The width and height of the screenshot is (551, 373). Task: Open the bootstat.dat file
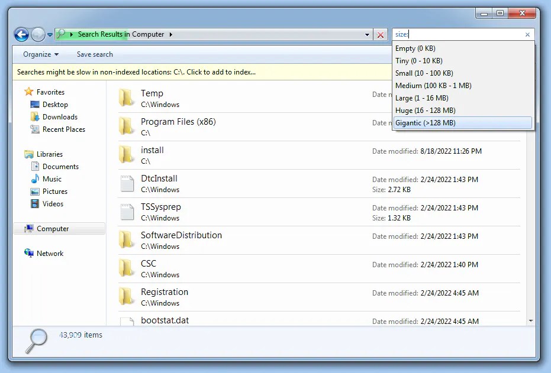[x=165, y=320]
